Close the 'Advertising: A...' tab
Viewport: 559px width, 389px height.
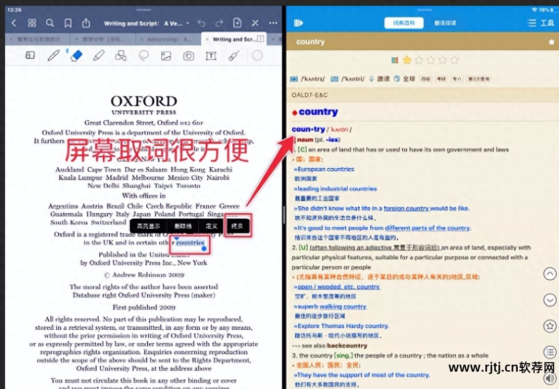click(142, 39)
